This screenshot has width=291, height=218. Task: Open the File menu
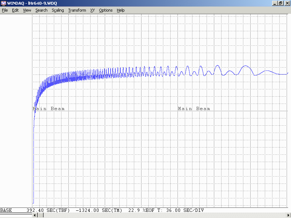coord(5,10)
